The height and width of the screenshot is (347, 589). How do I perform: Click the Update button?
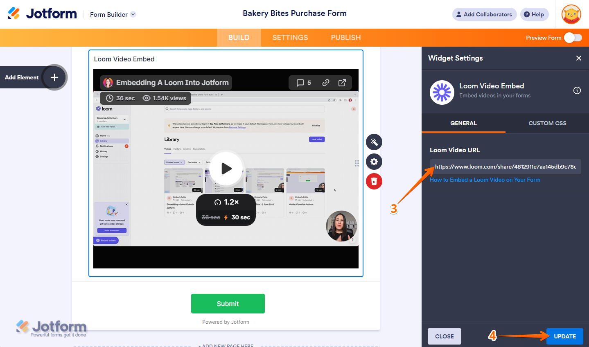565,336
